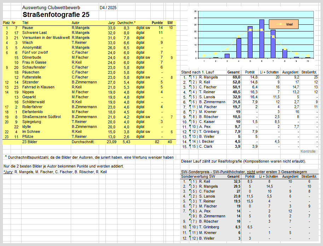The width and height of the screenshot is (323, 246).
Task: Select the tallest blue bar in the chart
Action: pyautogui.click(x=261, y=39)
